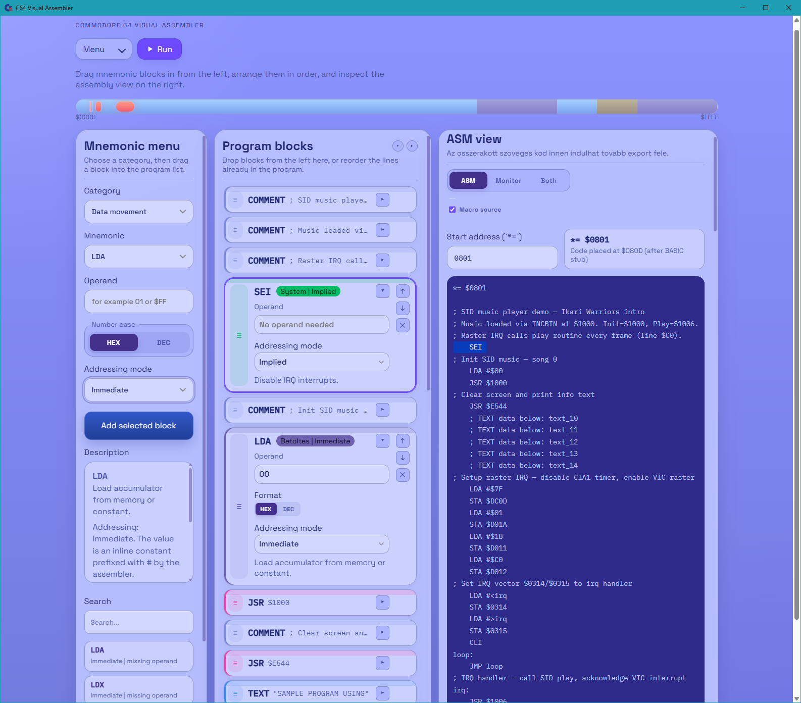Viewport: 801px width, 703px height.
Task: Grab the drag handle of JSR $1000
Action: click(x=235, y=602)
